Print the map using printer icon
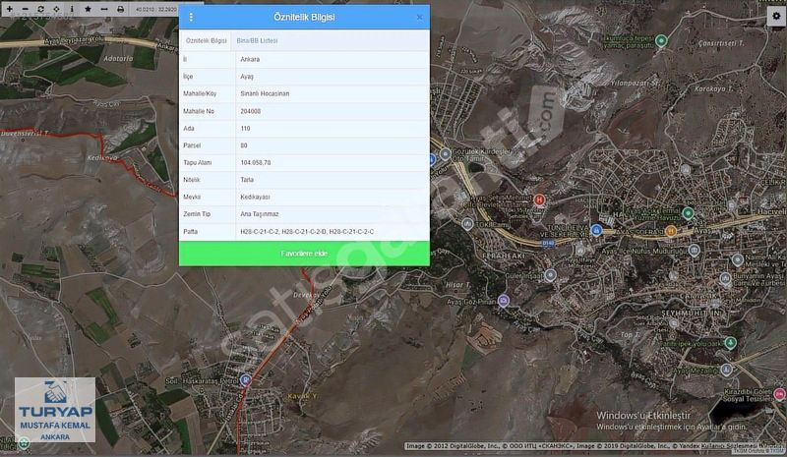Viewport: 787px width, 457px height. pyautogui.click(x=120, y=9)
